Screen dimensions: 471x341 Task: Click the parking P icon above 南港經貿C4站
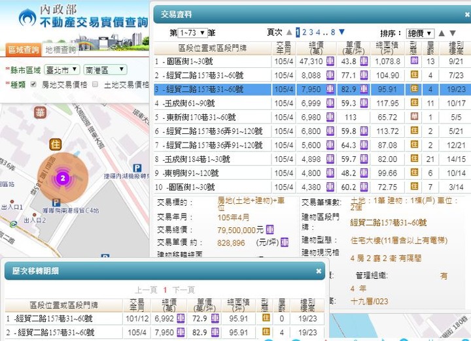pos(56,203)
